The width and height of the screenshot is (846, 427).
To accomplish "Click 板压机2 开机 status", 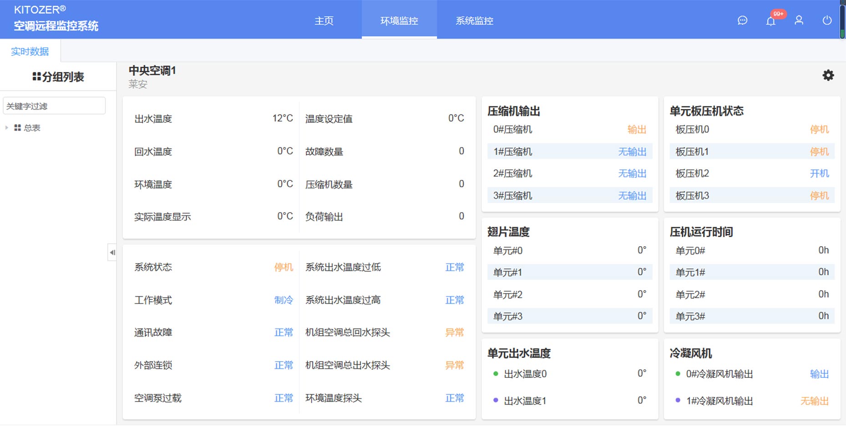I will click(x=819, y=174).
